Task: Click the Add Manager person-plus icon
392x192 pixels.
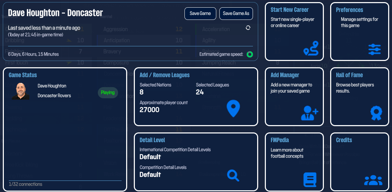Action: (310, 113)
